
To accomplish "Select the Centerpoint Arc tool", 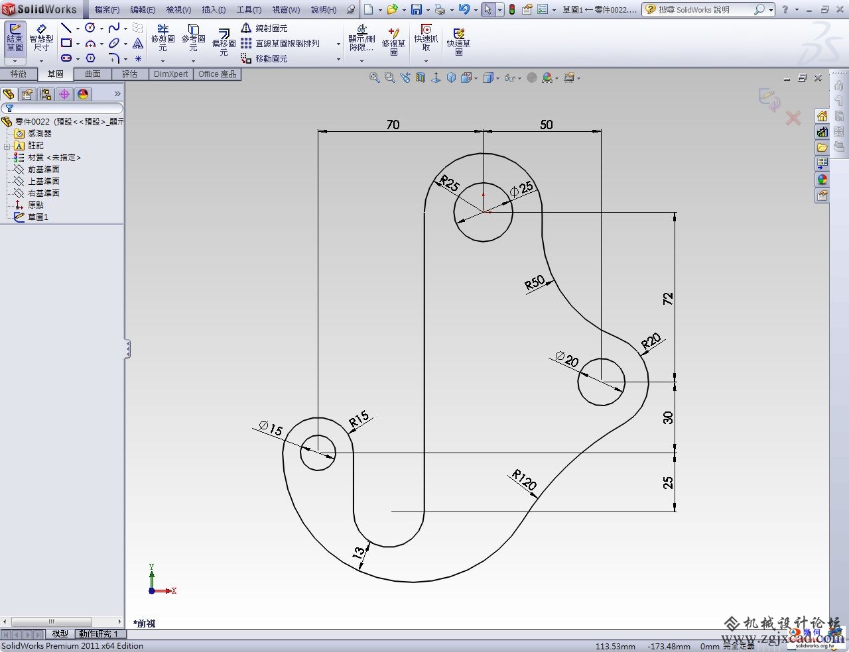I will coord(90,43).
